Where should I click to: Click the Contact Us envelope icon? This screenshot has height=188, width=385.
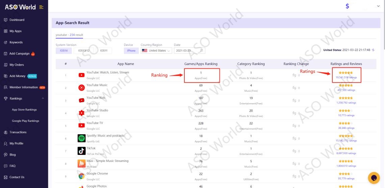6,177
